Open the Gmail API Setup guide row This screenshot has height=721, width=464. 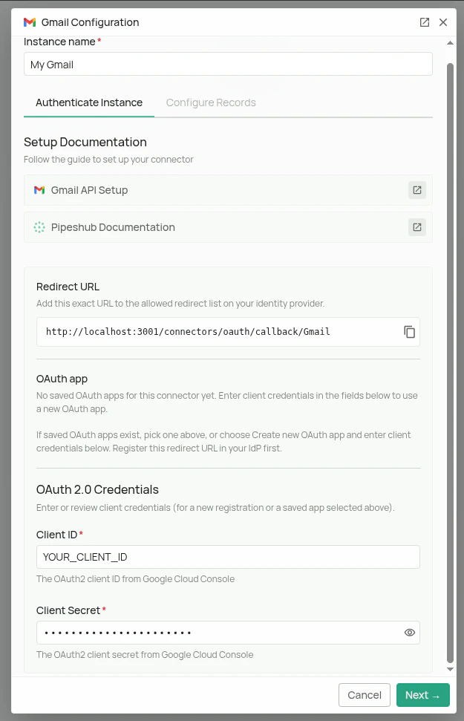tap(228, 190)
